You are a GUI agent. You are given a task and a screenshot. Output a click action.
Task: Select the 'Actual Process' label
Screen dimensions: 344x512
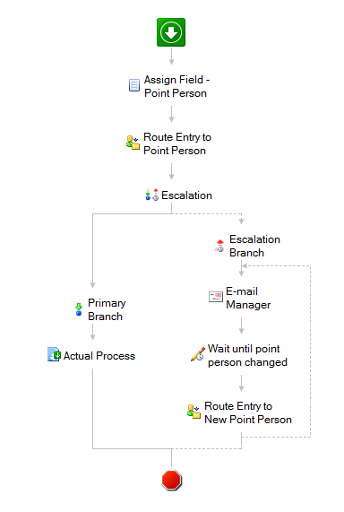[99, 356]
